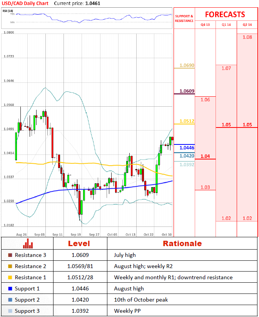The image size is (259, 317).
Task: Pick the Resistance 1 yellow color swatch
Action: pos(10,277)
